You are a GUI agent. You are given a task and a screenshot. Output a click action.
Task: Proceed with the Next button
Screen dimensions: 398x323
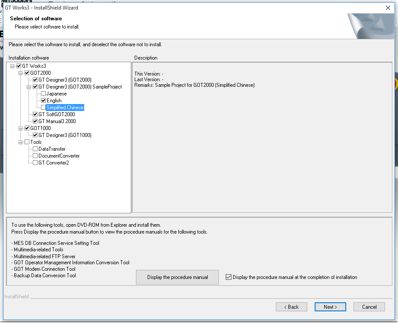coord(330,307)
